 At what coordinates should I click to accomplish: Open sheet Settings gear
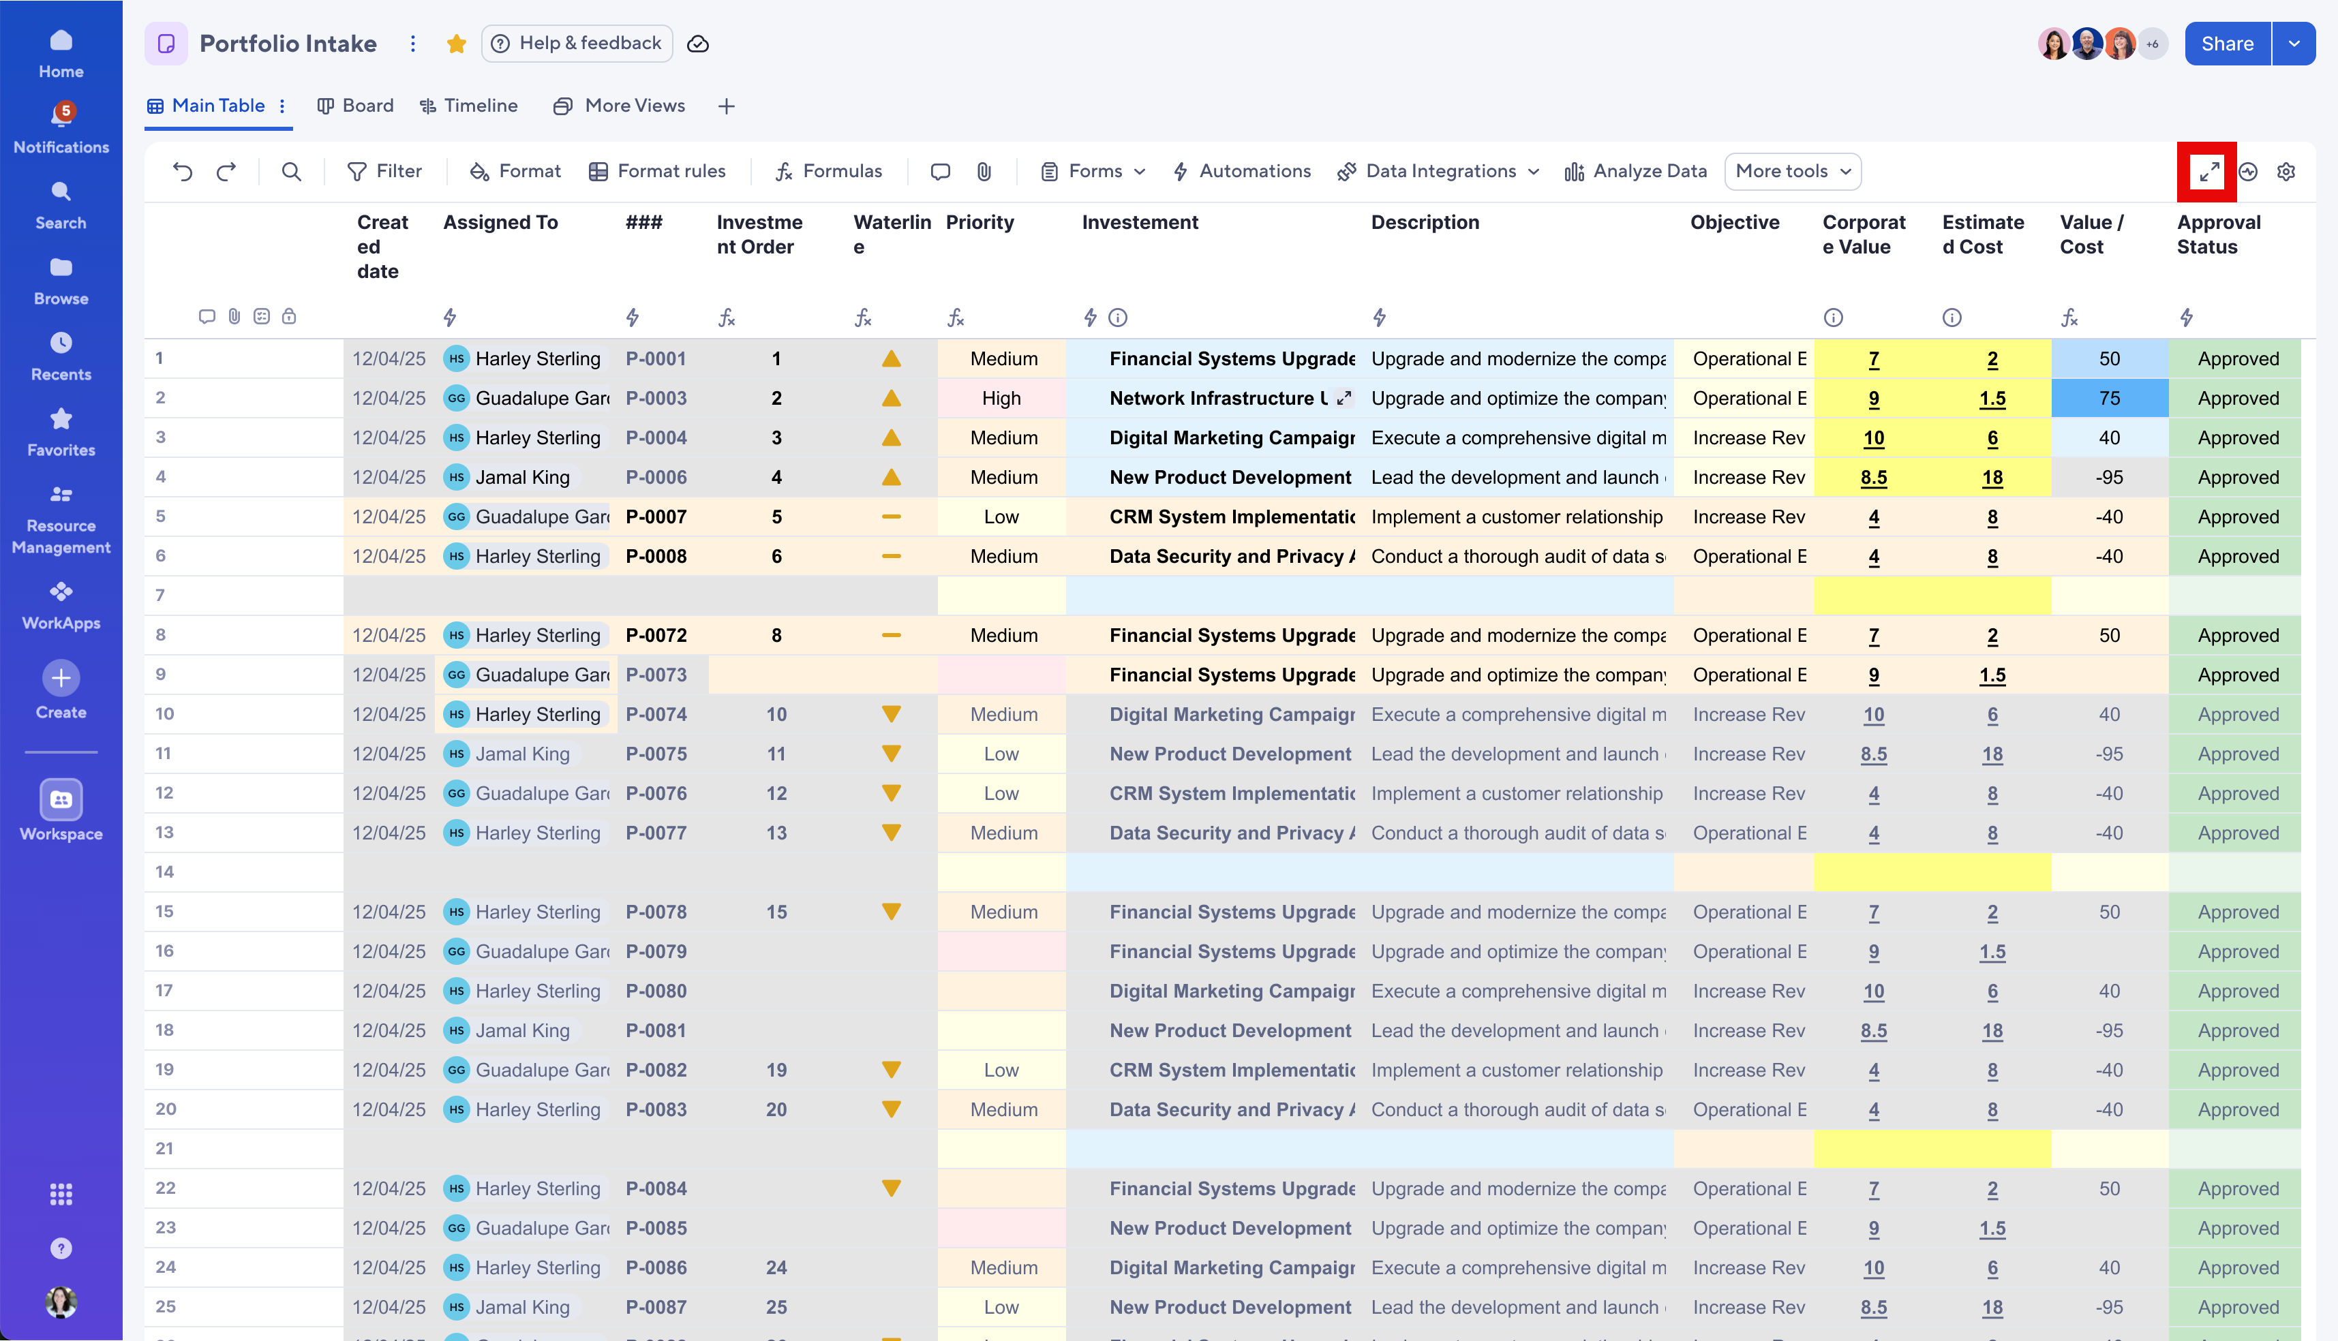2288,171
